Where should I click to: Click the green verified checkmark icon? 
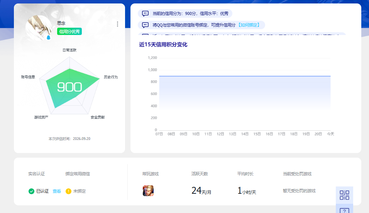pos(31,191)
